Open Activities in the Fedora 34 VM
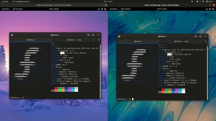This screenshot has height=121, width=216. (5, 9)
